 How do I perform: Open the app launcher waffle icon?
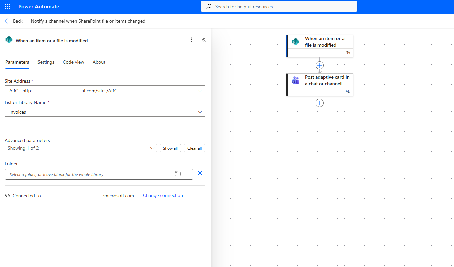(7, 7)
